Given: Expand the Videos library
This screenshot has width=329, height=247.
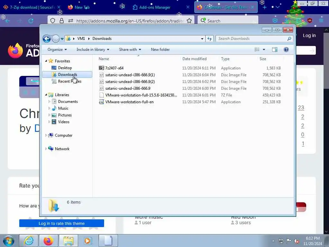Looking at the screenshot, I should click(49, 122).
